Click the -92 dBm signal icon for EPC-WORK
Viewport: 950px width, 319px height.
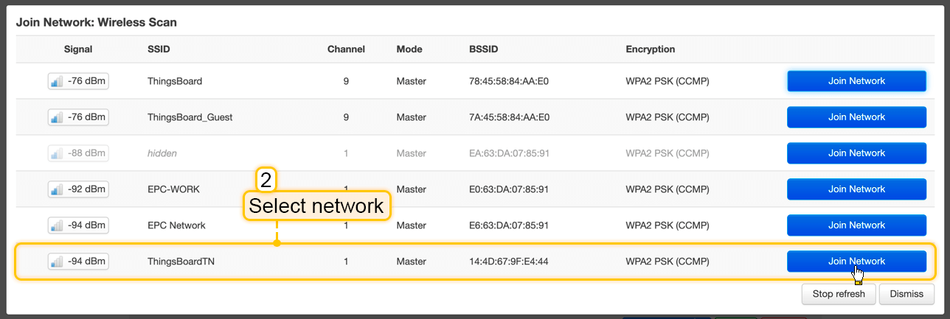[x=57, y=189]
